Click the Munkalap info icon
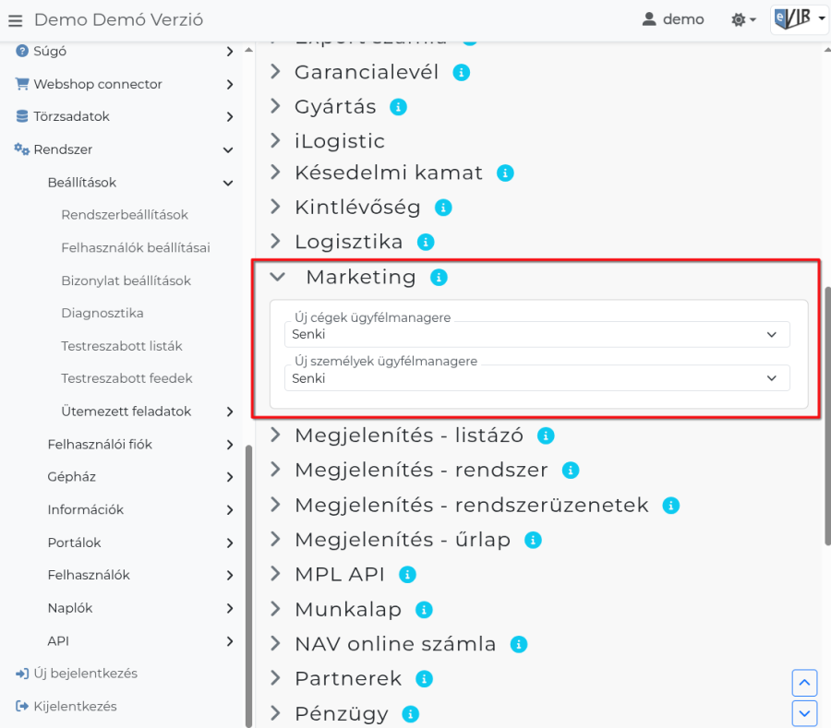This screenshot has width=831, height=728. click(423, 609)
